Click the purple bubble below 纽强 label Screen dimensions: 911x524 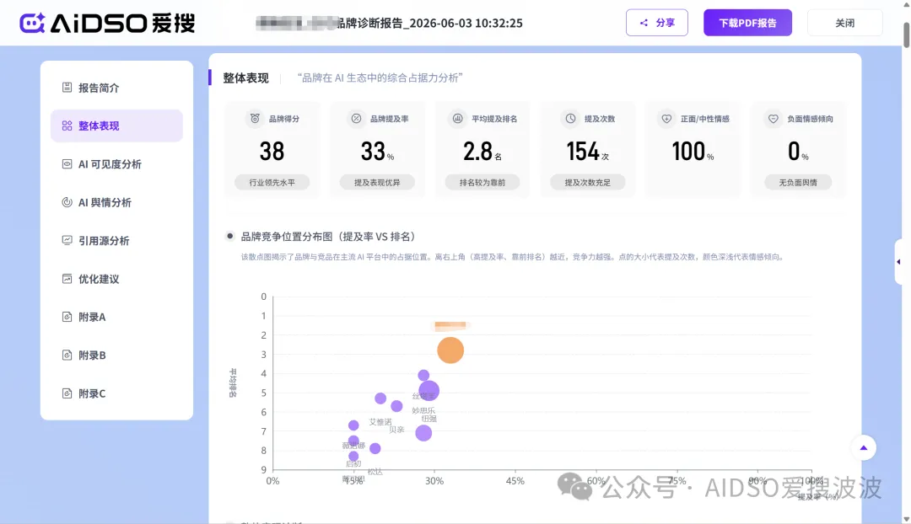coord(423,433)
